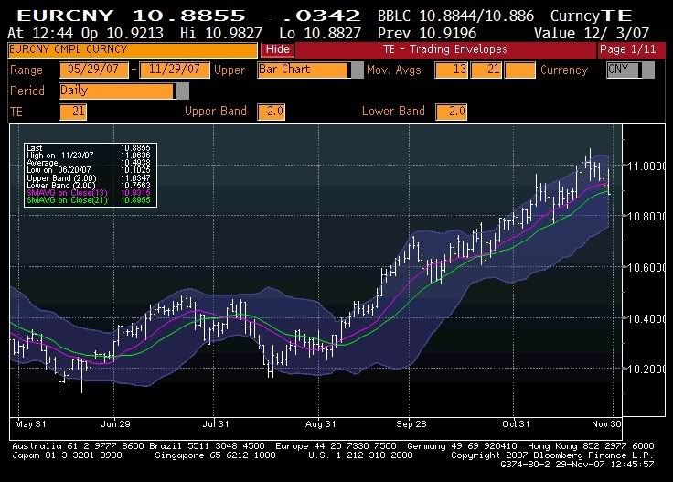
Task: Edit the Lower Band value 2.0
Action: 451,112
